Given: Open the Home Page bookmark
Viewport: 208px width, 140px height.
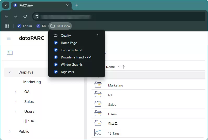Looking at the screenshot, I should (77, 43).
